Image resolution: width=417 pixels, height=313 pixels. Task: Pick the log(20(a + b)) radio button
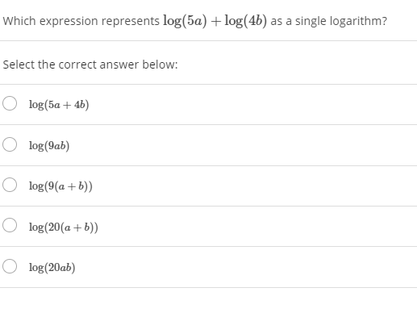[x=10, y=225]
